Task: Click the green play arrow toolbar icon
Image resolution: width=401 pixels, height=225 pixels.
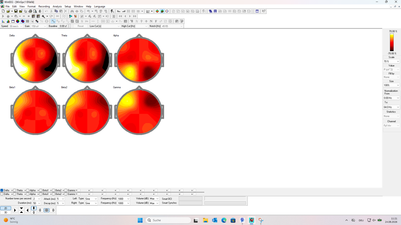Action: pos(70,16)
